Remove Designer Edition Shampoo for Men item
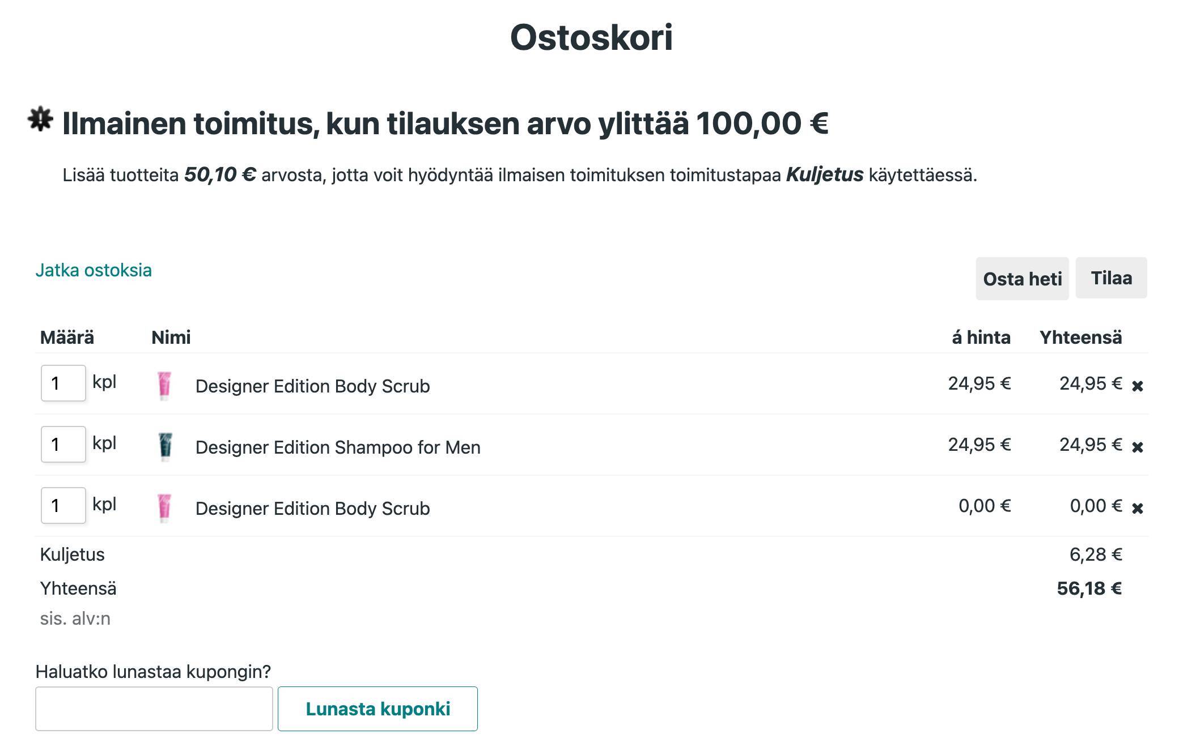The width and height of the screenshot is (1179, 751). pos(1137,447)
